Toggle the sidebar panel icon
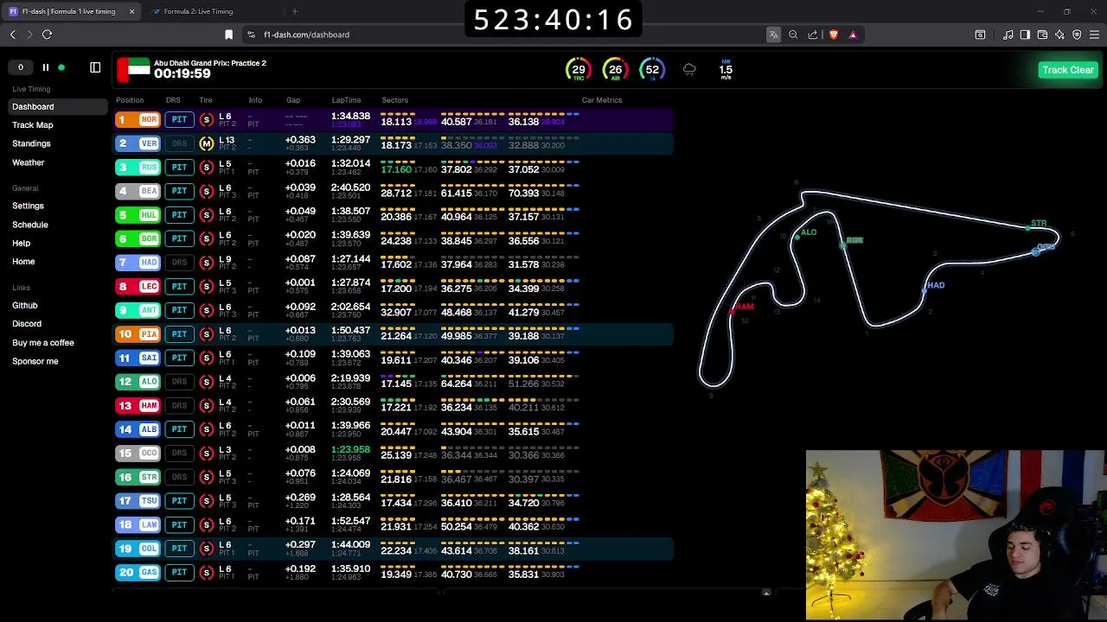The height and width of the screenshot is (622, 1107). point(95,67)
